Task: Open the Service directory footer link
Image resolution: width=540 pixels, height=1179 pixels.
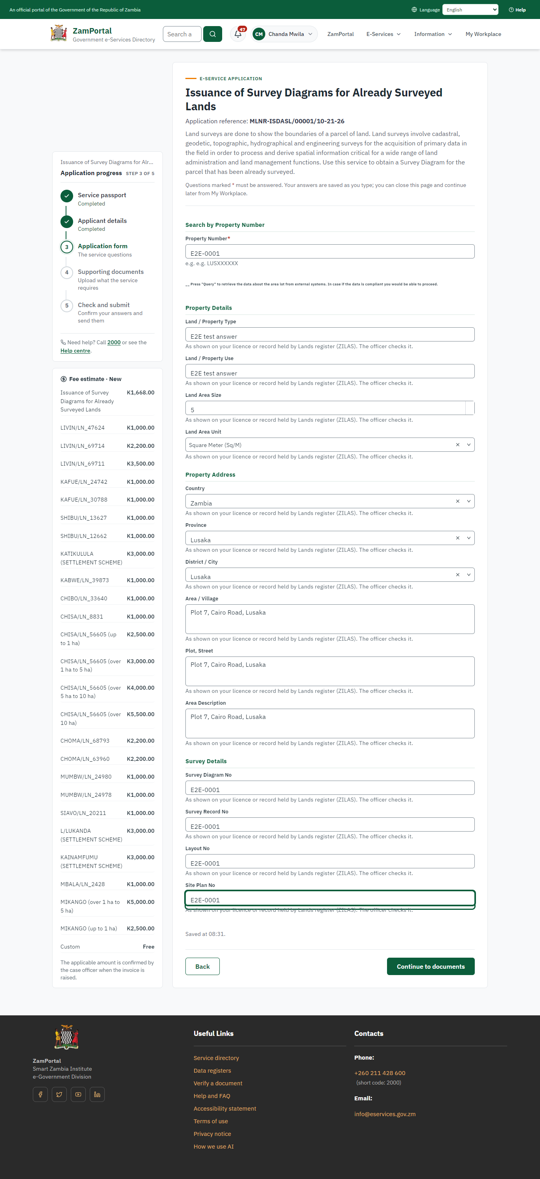Action: [x=216, y=1058]
